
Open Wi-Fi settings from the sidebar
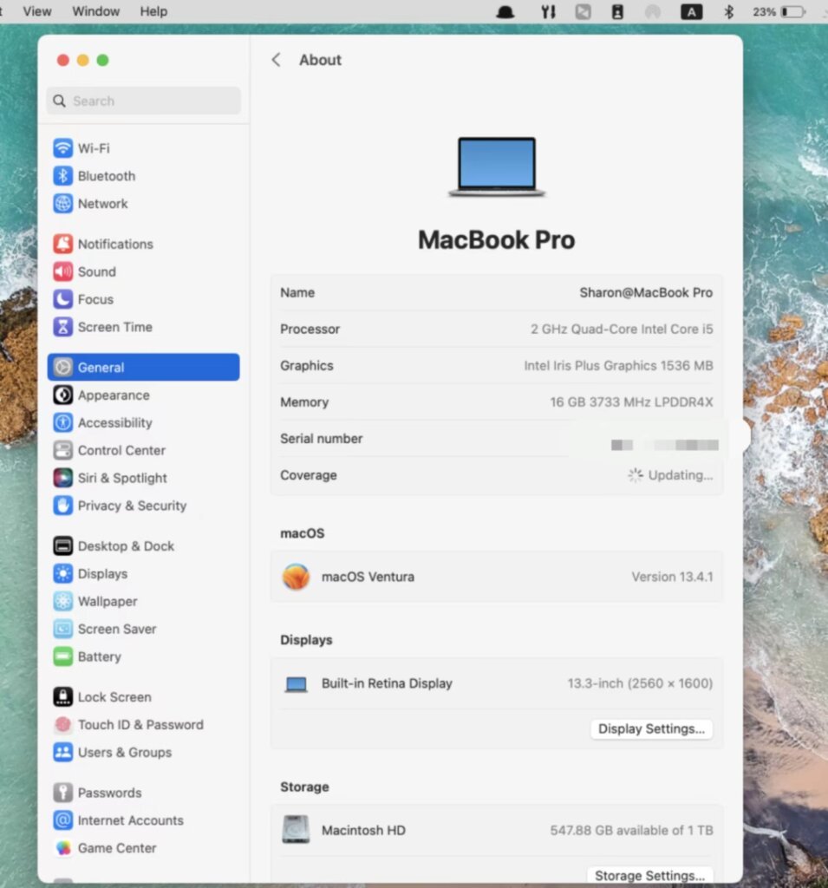click(x=62, y=147)
